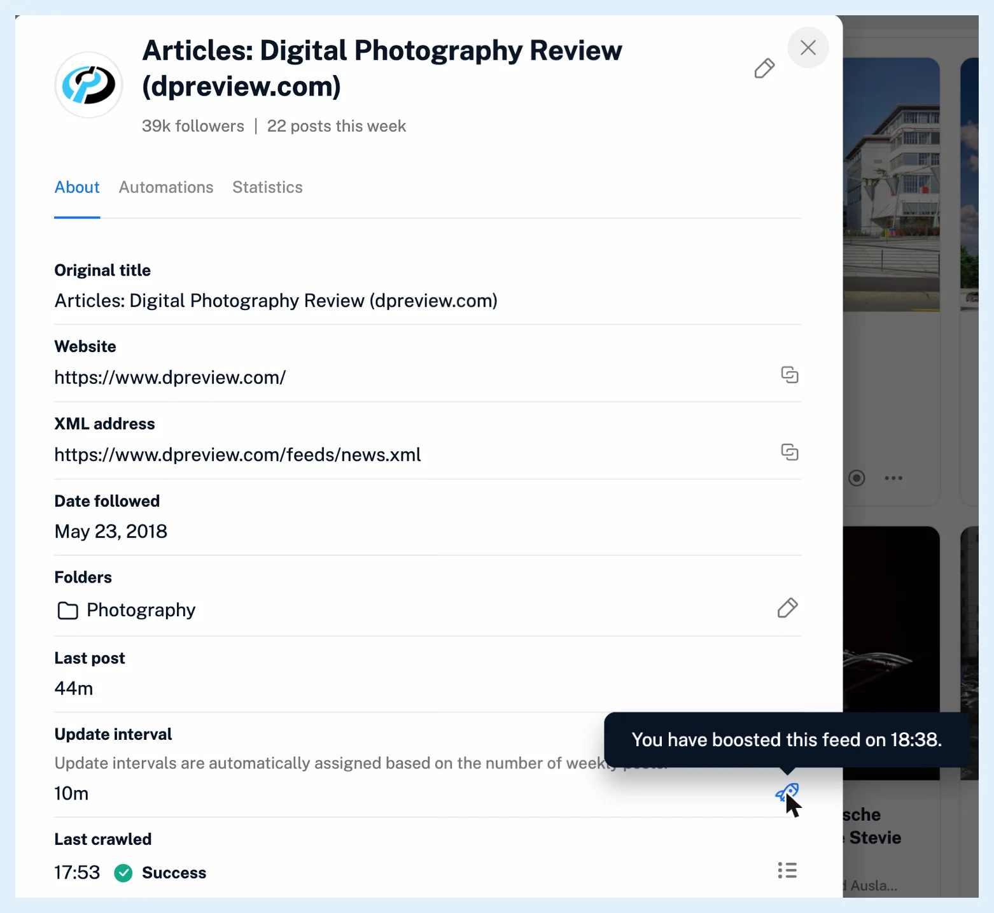Viewport: 994px width, 913px height.
Task: Click the feed heading 'Articles: Digital Photography Review'
Action: click(382, 68)
